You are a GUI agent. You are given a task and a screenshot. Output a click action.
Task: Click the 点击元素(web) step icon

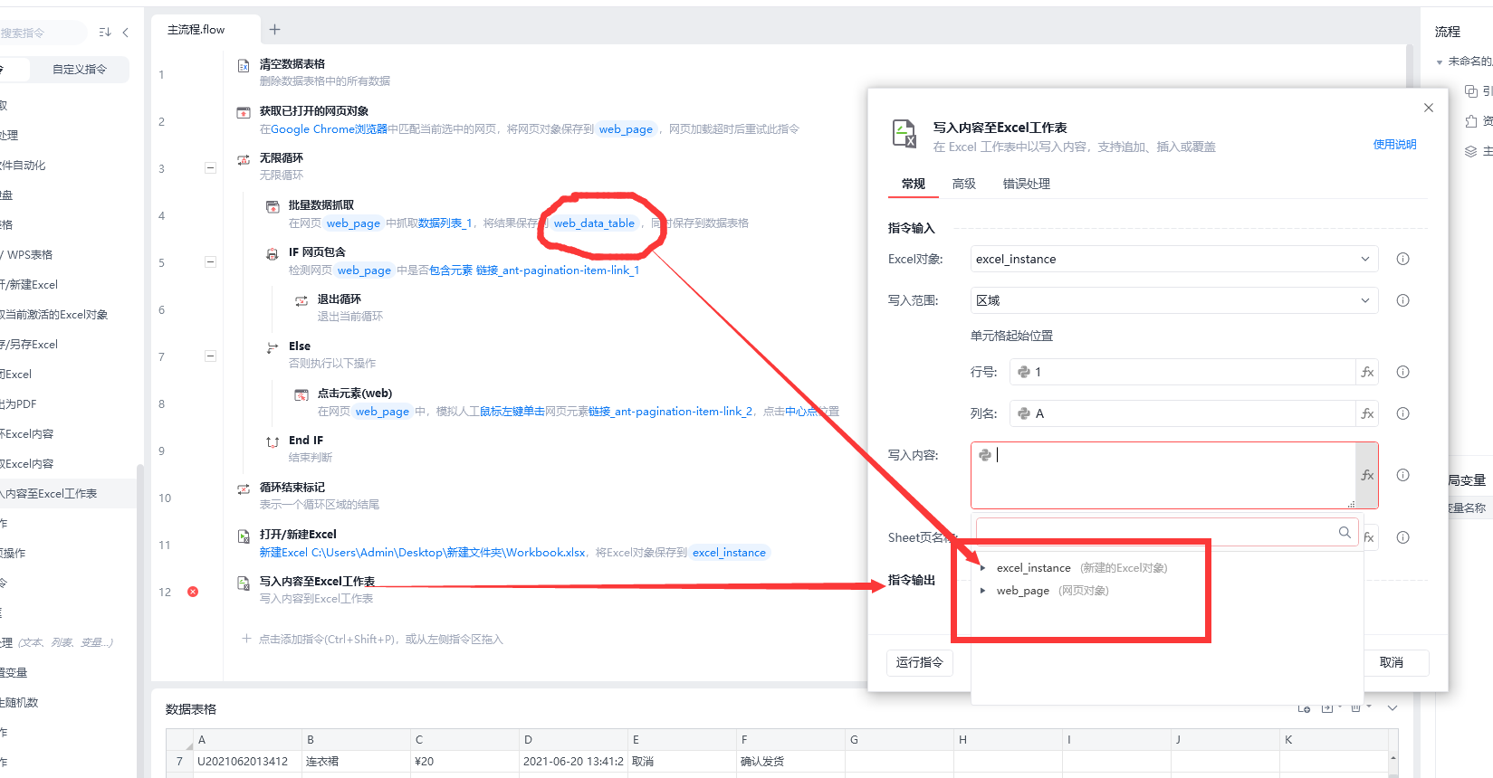[301, 394]
